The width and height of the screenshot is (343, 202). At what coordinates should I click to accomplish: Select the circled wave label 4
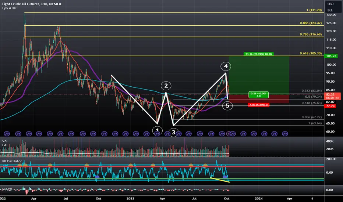[x=226, y=66]
